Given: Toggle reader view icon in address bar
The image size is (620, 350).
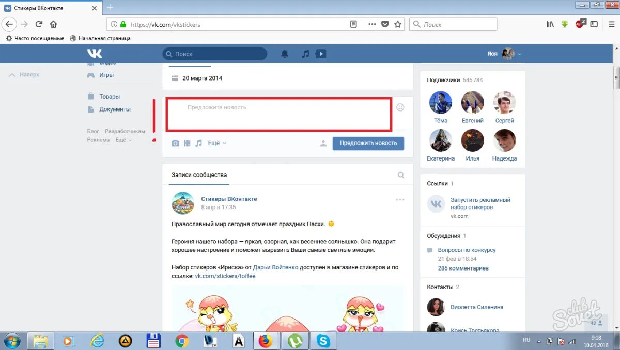Looking at the screenshot, I should point(354,24).
